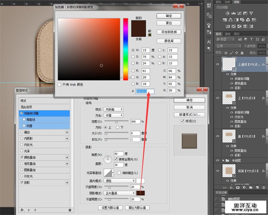The width and height of the screenshot is (268, 215).
Task: Delete effect trash icon in Layer Style dialog
Action: coord(70,210)
